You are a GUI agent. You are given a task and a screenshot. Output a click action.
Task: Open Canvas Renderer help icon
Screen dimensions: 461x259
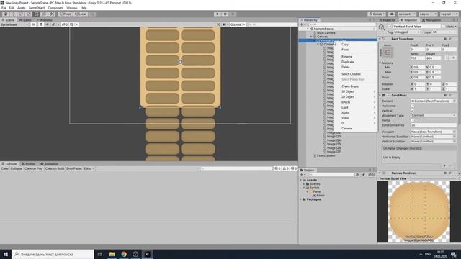pyautogui.click(x=445, y=173)
